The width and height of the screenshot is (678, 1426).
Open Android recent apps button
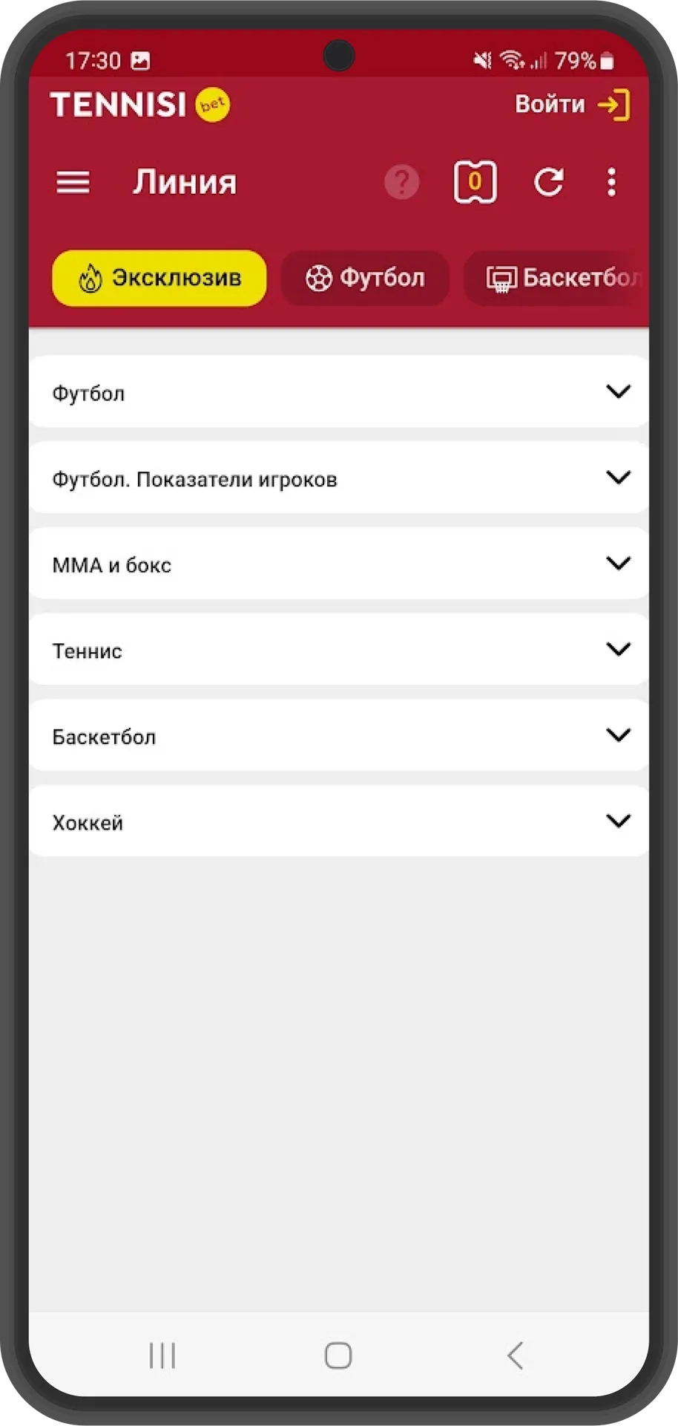pos(162,1355)
